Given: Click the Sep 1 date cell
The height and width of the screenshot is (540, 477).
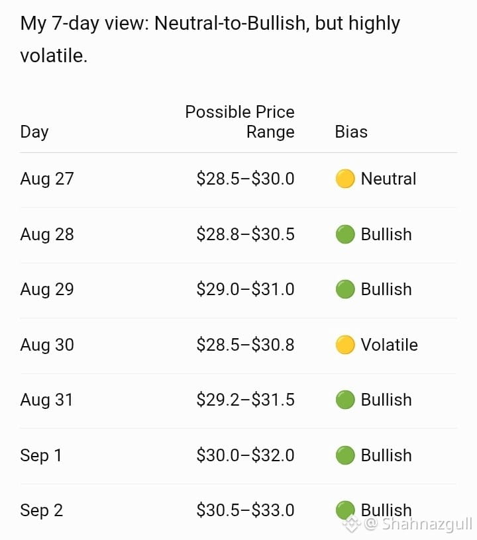Looking at the screenshot, I should (x=41, y=455).
